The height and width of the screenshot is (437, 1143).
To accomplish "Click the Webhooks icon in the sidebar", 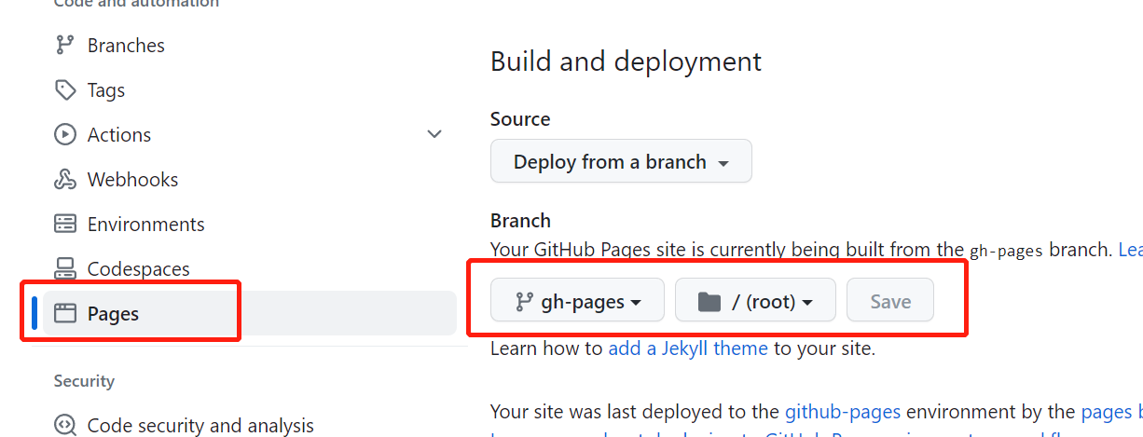I will coord(64,180).
